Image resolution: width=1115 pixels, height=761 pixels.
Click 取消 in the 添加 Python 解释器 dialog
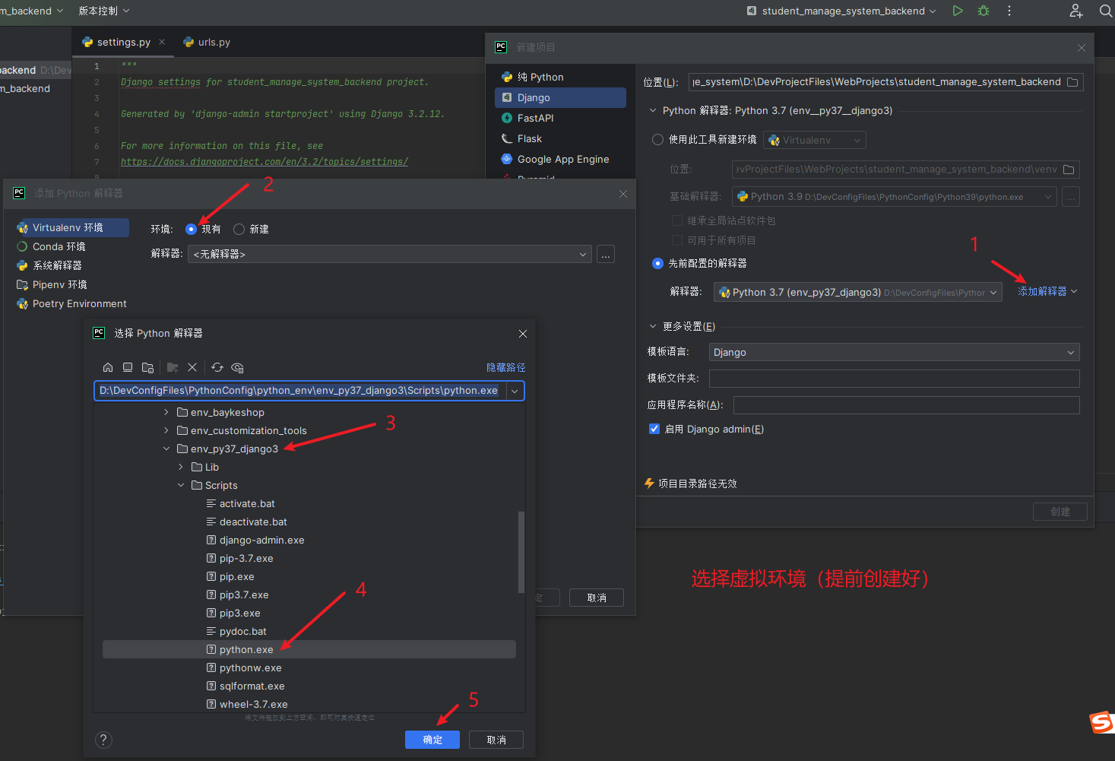(x=597, y=598)
